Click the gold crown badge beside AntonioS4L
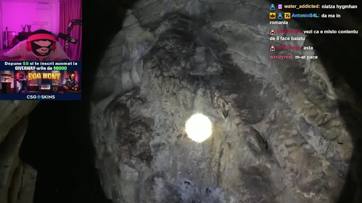Screen dimensions: 362x203 pos(272,16)
